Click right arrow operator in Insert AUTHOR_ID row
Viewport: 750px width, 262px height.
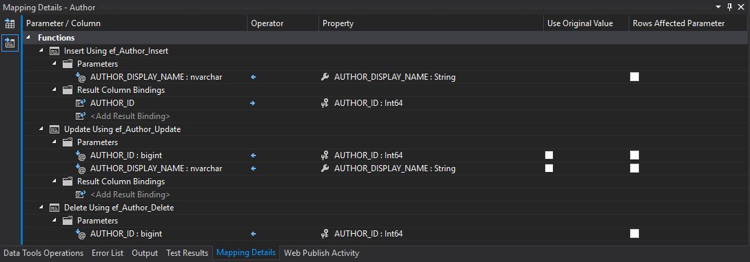252,103
